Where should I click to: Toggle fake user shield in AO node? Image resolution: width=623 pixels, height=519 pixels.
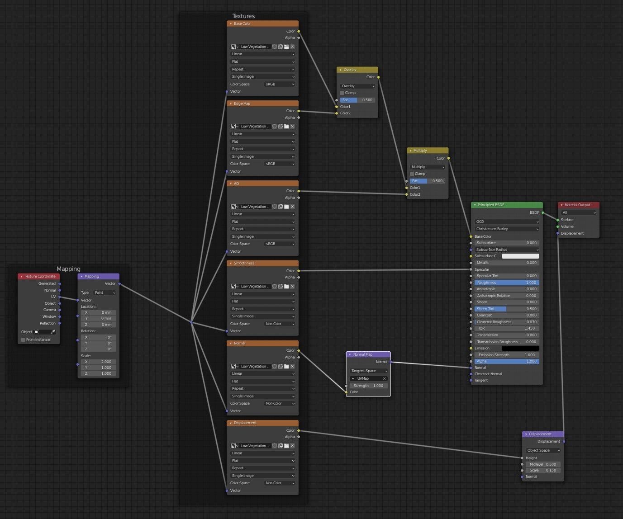click(275, 207)
